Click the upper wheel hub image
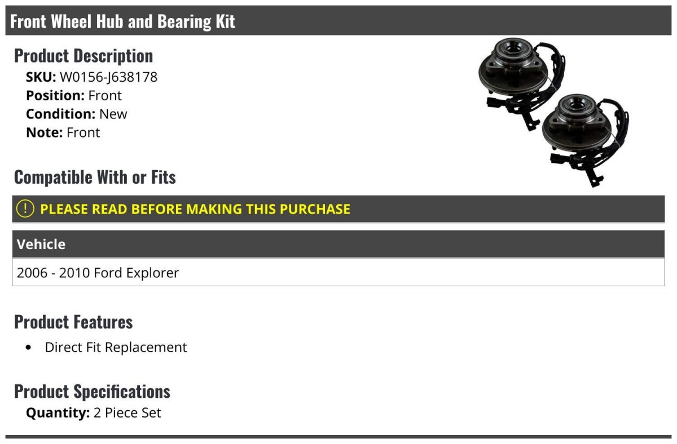Screen dimensions: 677x444 coord(516,79)
